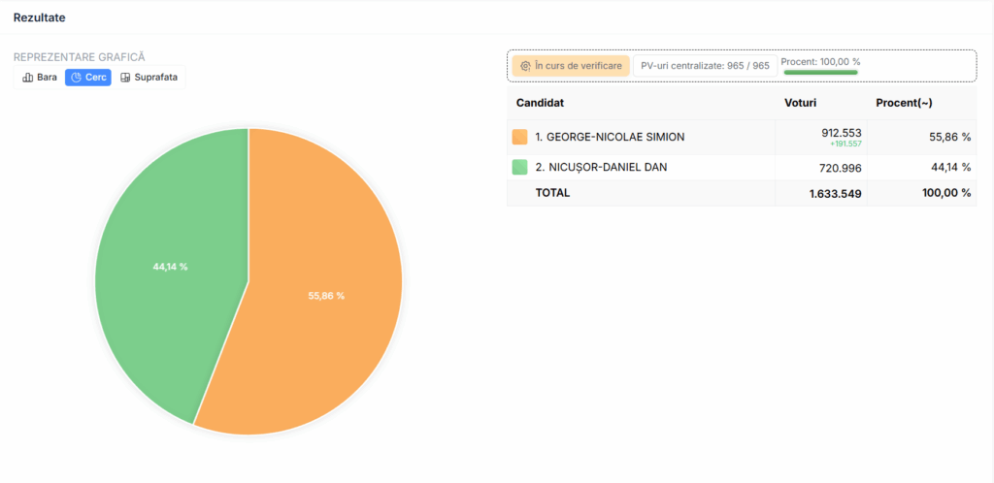The height and width of the screenshot is (483, 994).
Task: Switch chart view to Bara
Action: (40, 78)
